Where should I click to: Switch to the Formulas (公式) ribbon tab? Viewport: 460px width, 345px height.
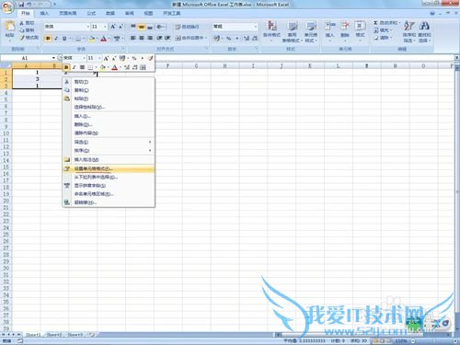click(x=91, y=13)
